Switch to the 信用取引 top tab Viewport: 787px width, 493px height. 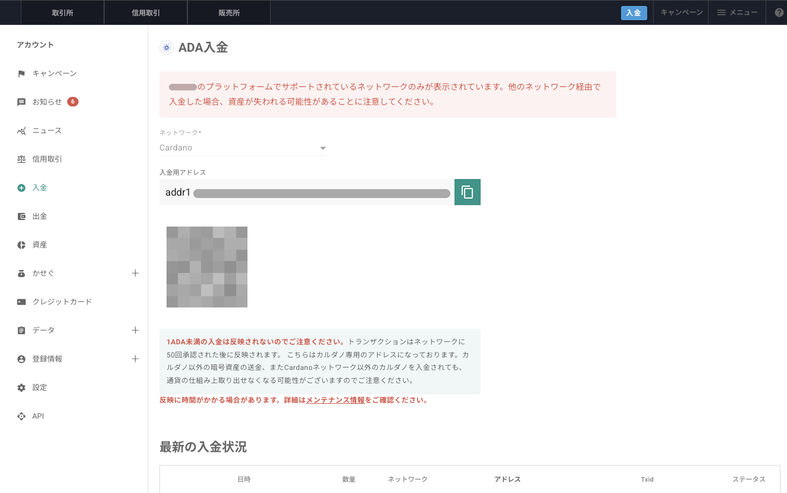[x=146, y=12]
